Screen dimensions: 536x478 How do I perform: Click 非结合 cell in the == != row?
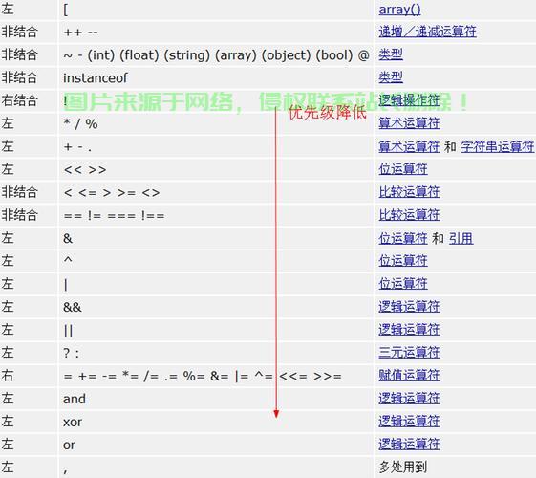click(x=29, y=215)
